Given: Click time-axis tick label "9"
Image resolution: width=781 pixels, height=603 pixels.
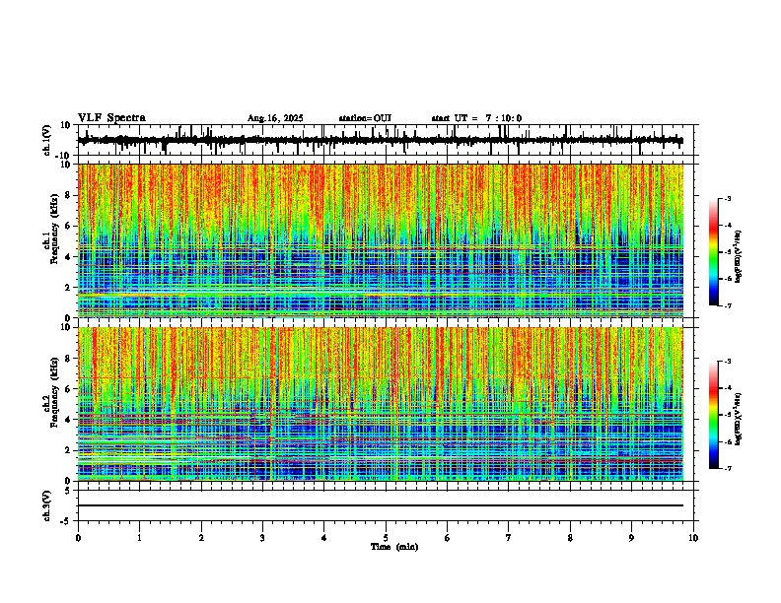Looking at the screenshot, I should pyautogui.click(x=631, y=538).
